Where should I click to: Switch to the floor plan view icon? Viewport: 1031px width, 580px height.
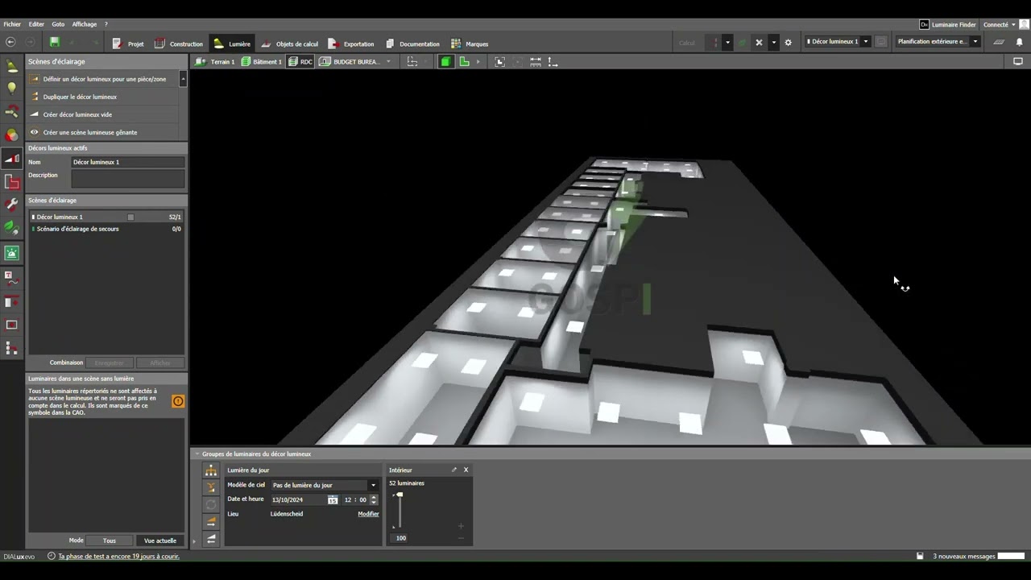(464, 62)
